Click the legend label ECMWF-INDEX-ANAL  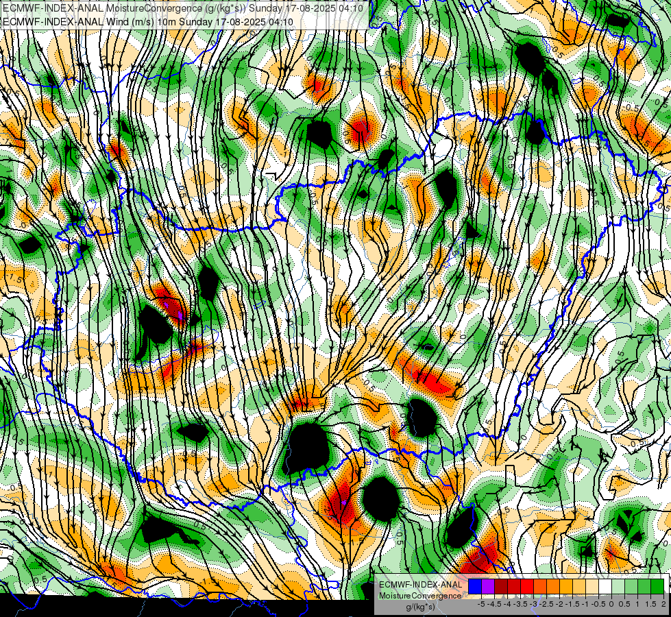point(421,585)
